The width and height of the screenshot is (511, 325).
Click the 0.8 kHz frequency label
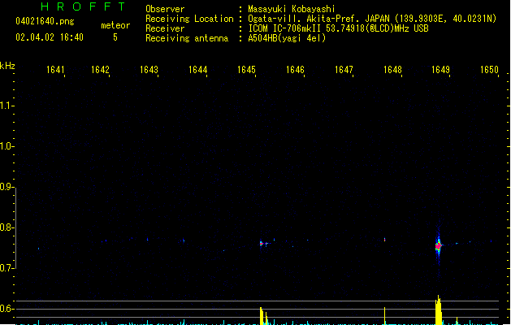coord(6,227)
